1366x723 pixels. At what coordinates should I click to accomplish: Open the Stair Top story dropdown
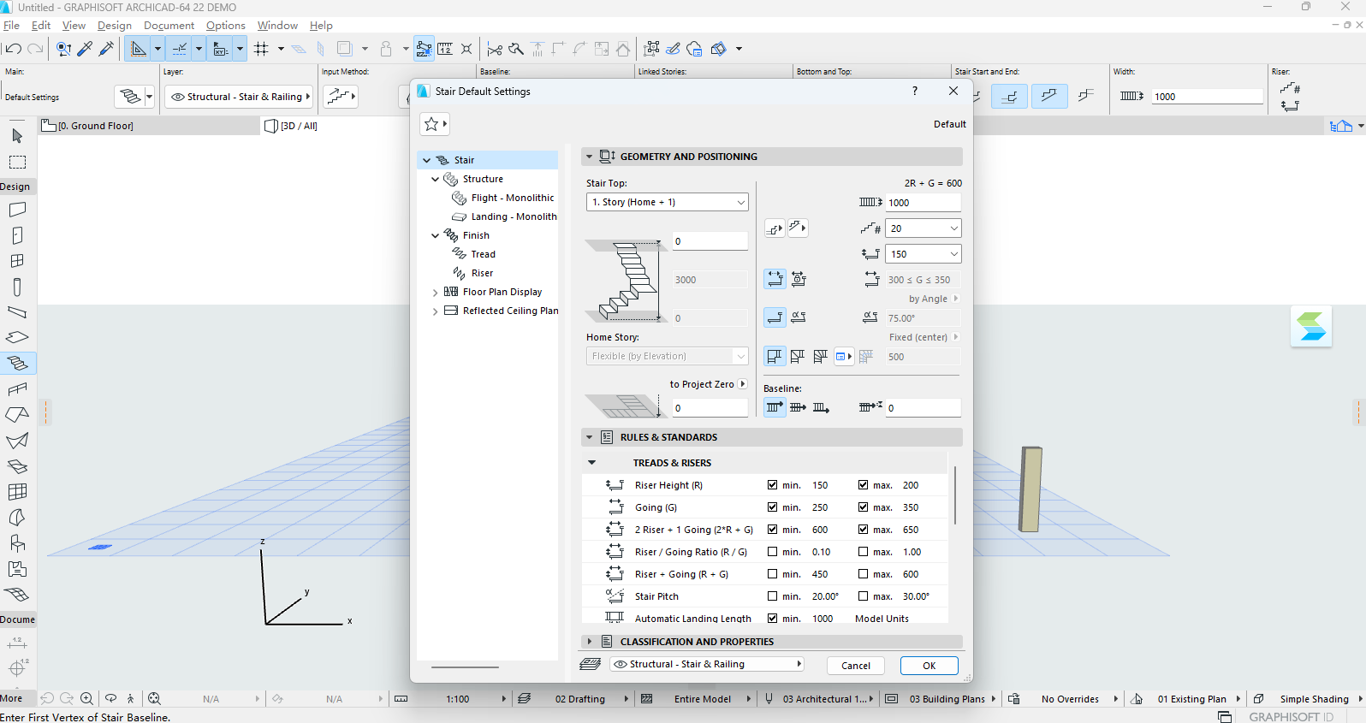point(668,202)
